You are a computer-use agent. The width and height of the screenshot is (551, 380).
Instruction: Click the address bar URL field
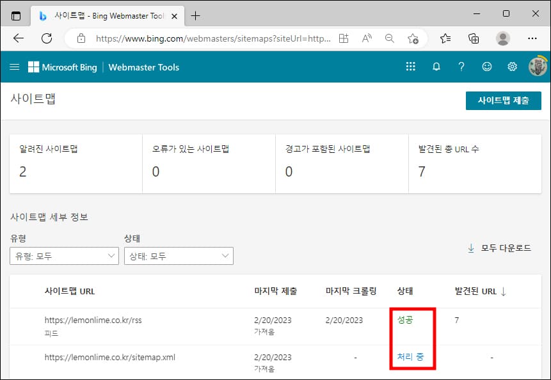211,38
